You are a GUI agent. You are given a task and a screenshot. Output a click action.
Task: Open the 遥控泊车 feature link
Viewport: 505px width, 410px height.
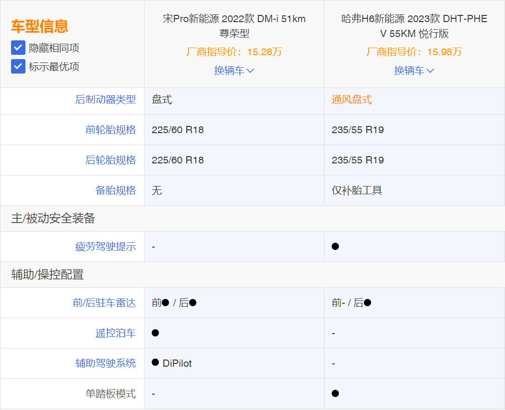[x=116, y=333]
